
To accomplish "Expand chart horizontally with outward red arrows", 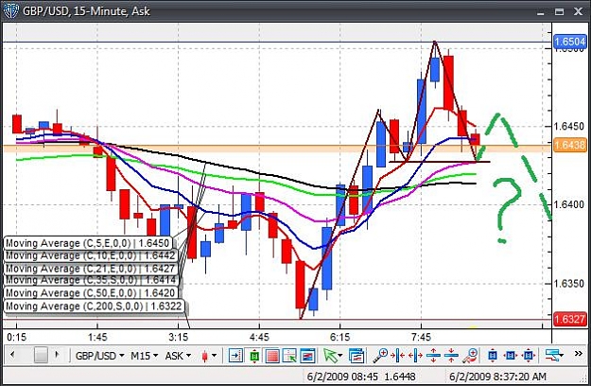I will coord(415,355).
